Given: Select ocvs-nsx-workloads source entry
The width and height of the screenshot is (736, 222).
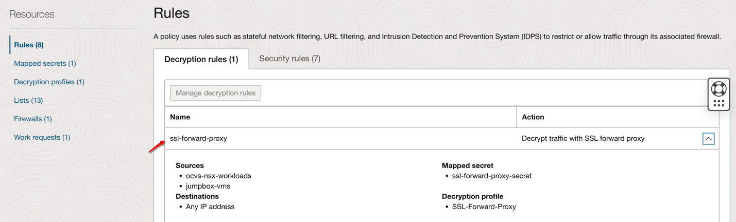Looking at the screenshot, I should [218, 176].
